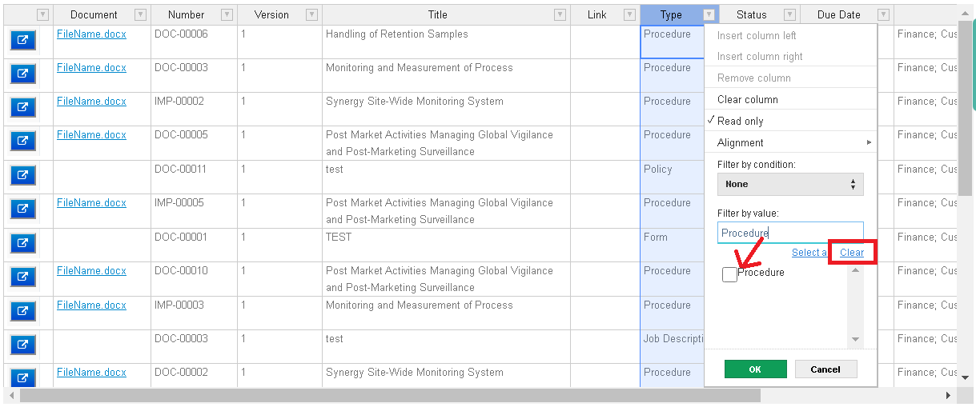Screen dimensions: 976x407
Task: Click the horizontal scrollbar at the bottom
Action: [390, 396]
